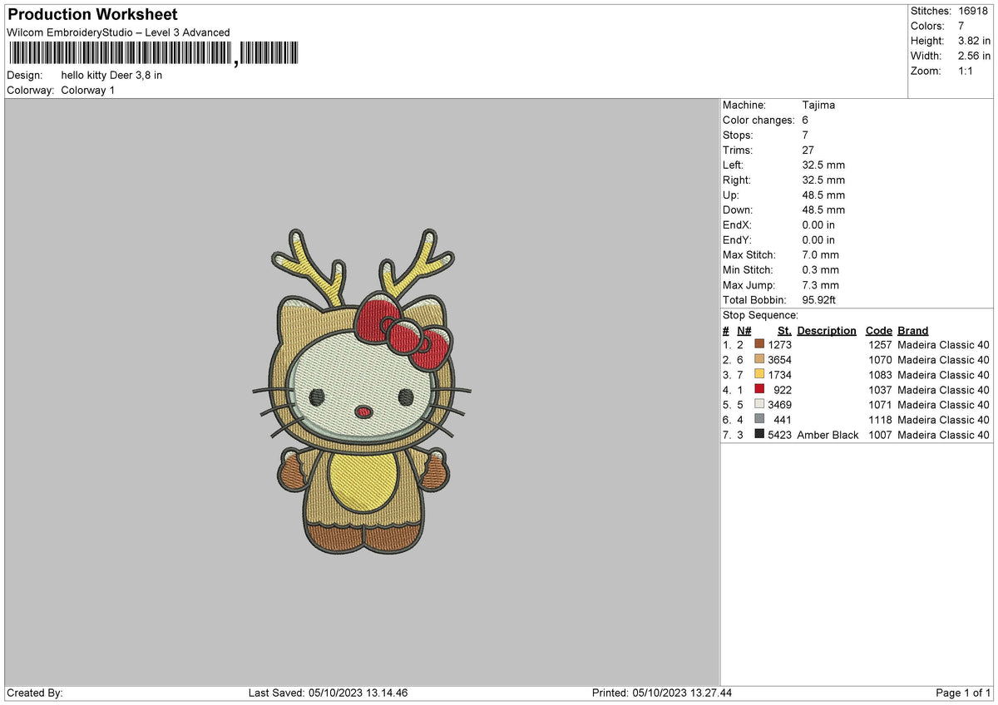Click the 'Code' column header

(x=879, y=331)
